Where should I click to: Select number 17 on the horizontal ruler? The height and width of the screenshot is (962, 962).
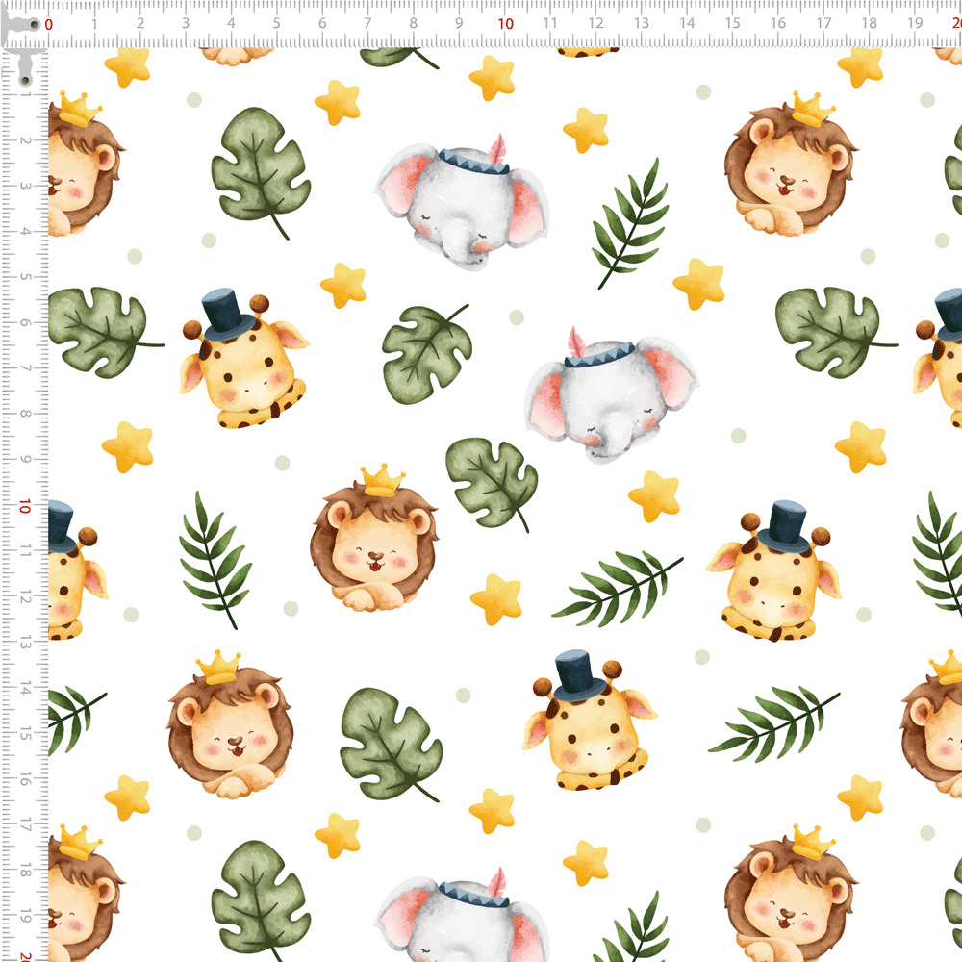824,23
